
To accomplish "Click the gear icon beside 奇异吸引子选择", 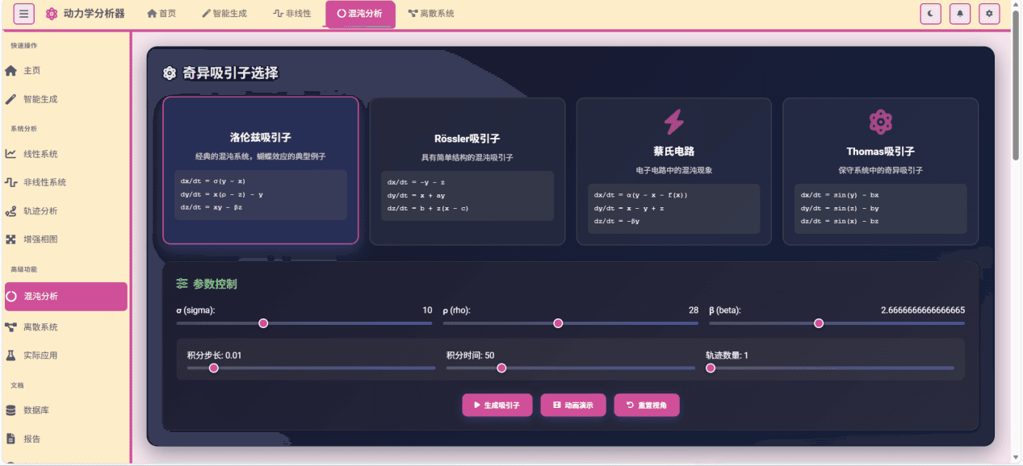I will [x=170, y=73].
